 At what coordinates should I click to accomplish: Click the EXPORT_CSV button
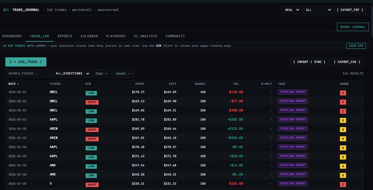[347, 62]
